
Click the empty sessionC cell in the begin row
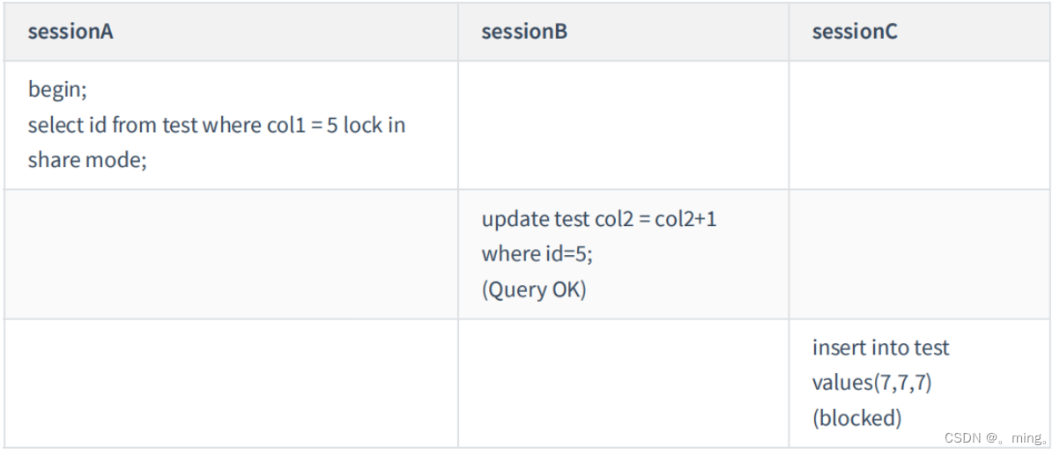919,125
